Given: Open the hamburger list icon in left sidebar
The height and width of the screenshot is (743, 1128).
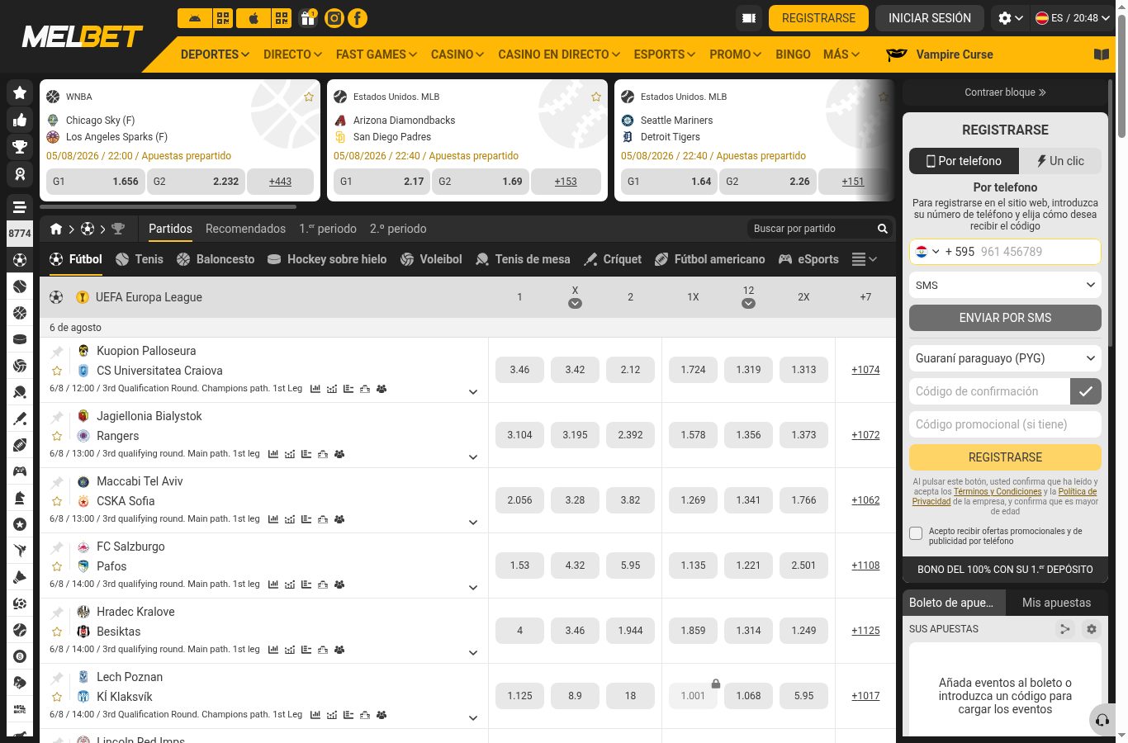Looking at the screenshot, I should pos(20,207).
